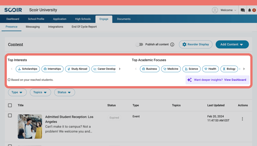The image size is (257, 146).
Task: Open the three-dot actions menu for event
Action: 242,119
